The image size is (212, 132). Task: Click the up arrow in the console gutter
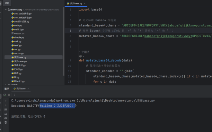tap(5, 101)
